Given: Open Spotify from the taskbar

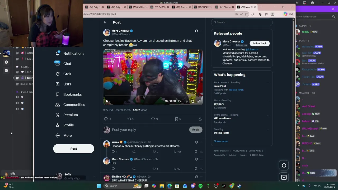Looking at the screenshot, I should pyautogui.click(x=200, y=186).
